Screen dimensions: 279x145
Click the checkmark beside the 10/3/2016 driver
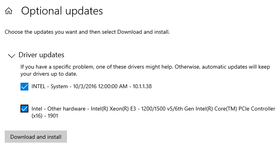coord(24,86)
